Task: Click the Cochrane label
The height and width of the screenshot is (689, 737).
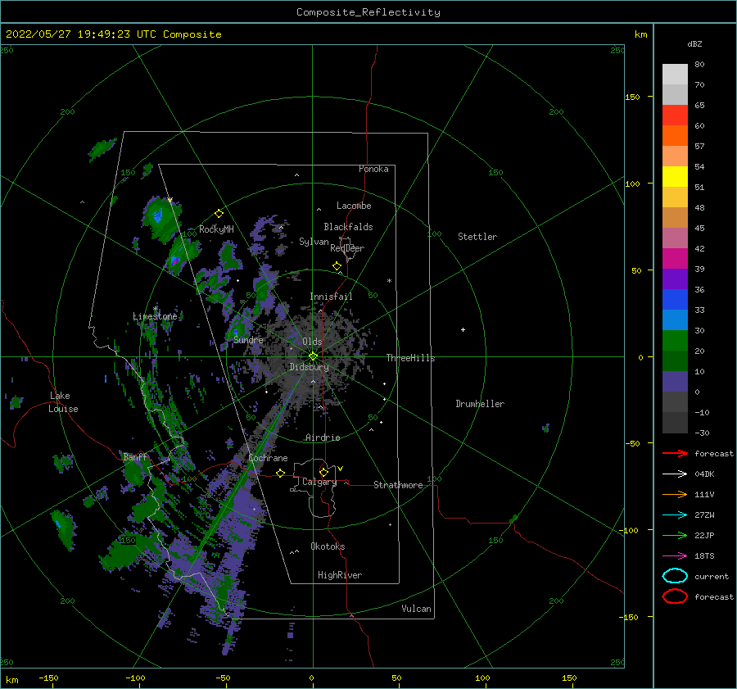Action: coord(268,458)
